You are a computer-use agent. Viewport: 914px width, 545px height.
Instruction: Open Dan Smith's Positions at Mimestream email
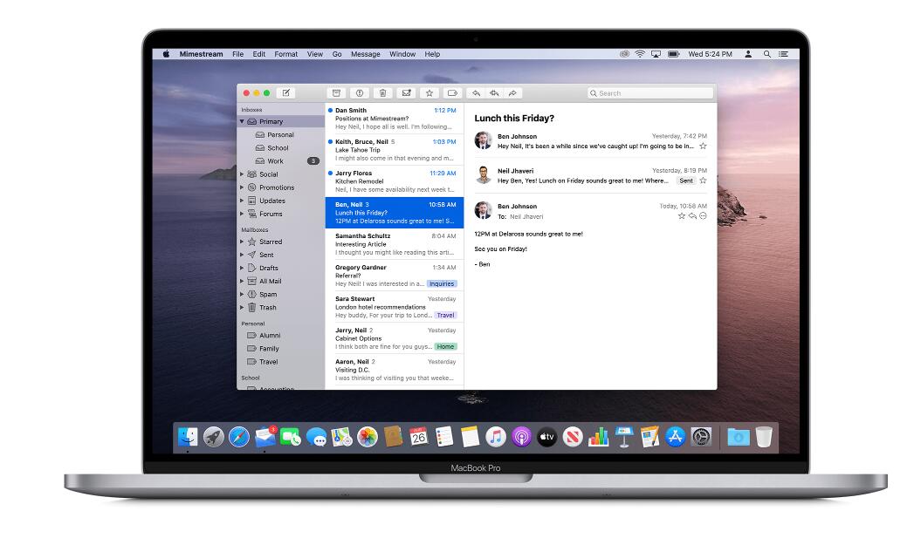[395, 119]
